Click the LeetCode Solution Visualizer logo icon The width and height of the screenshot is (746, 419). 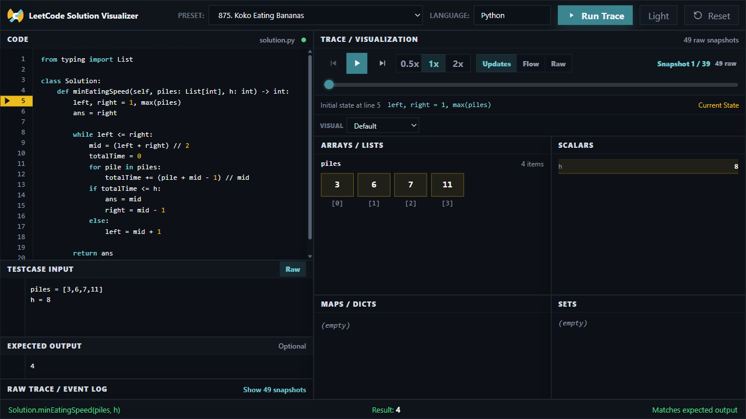click(x=15, y=16)
